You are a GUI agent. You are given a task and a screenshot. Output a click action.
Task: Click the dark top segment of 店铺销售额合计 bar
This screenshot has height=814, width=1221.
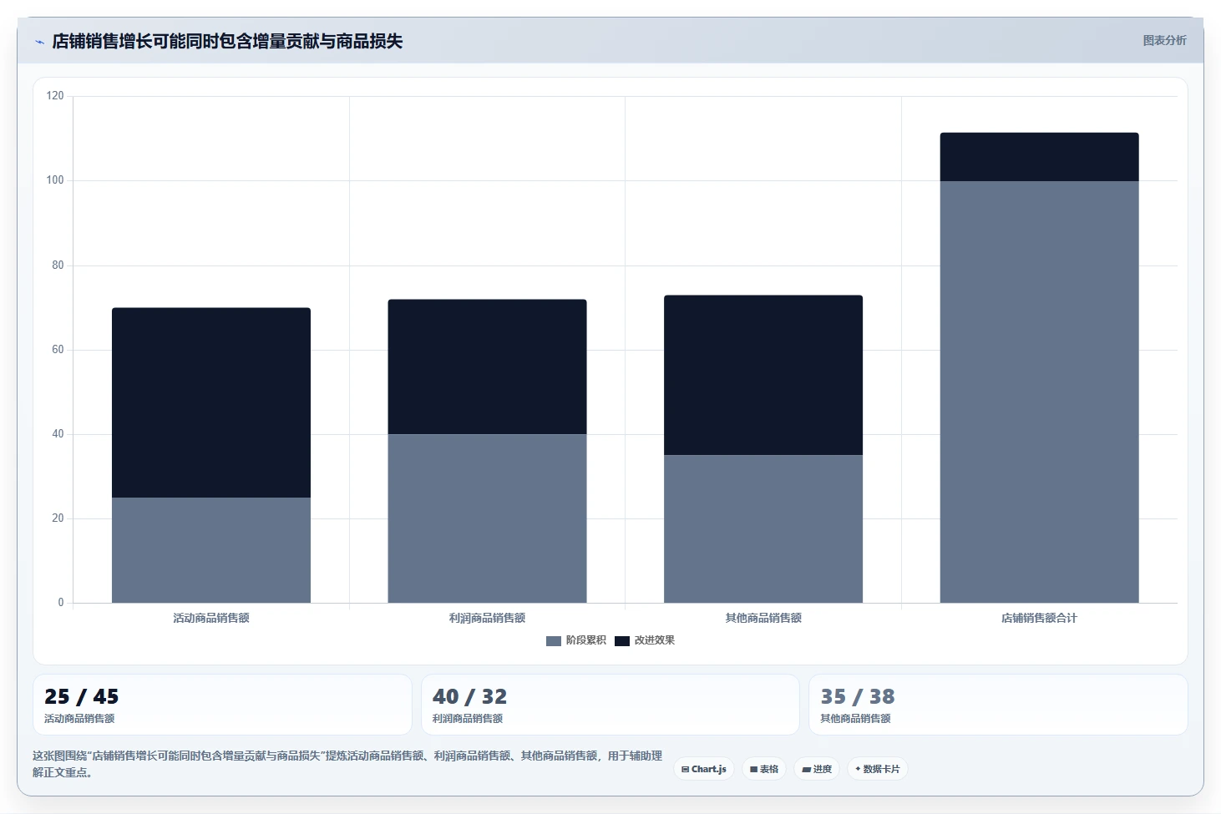tap(1039, 157)
